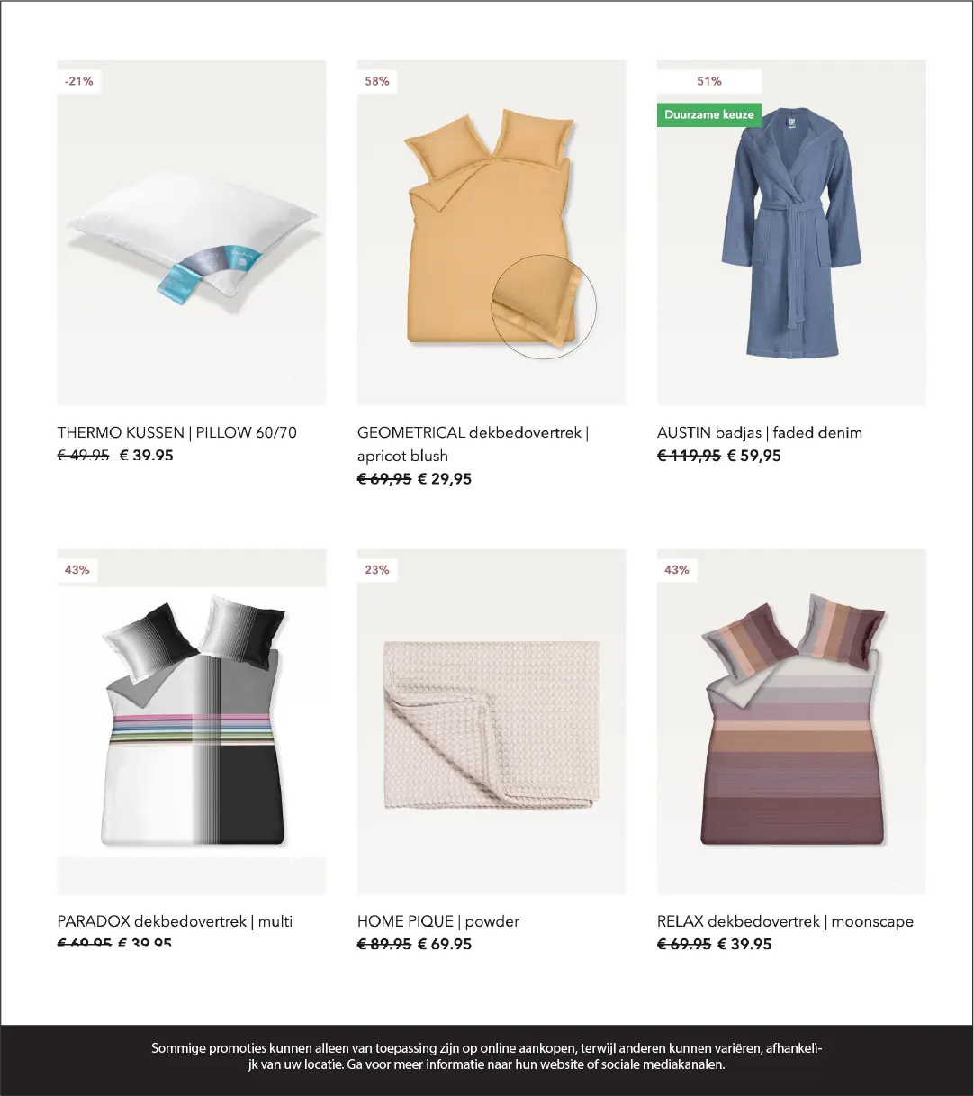Viewport: 974px width, 1096px height.
Task: Open RELAX dekbedovertrek | moonscape link
Action: click(x=785, y=921)
